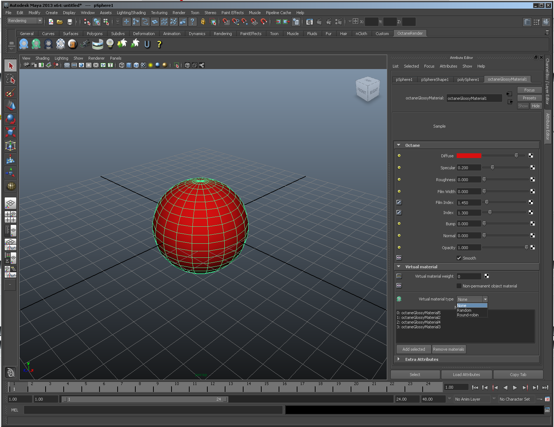Toggle the auto keyframe button

point(540,399)
